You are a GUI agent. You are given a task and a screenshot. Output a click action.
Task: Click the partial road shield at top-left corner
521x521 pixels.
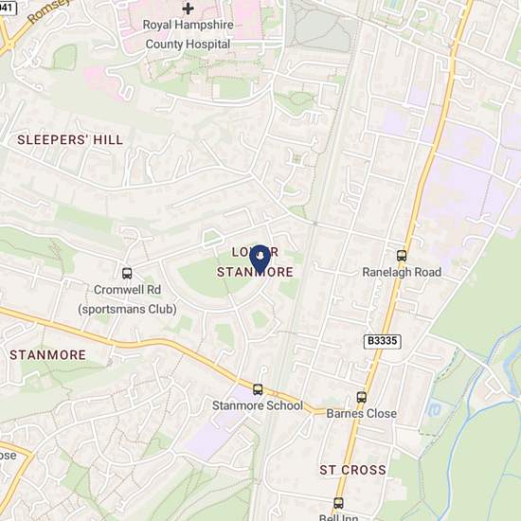point(8,8)
